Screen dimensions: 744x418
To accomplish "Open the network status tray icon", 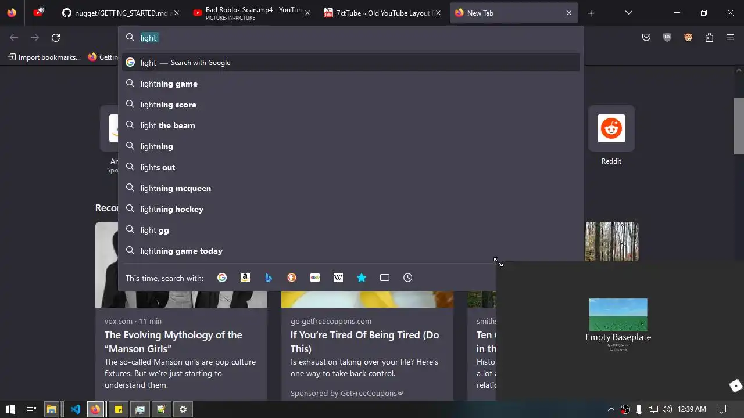I will 653,409.
